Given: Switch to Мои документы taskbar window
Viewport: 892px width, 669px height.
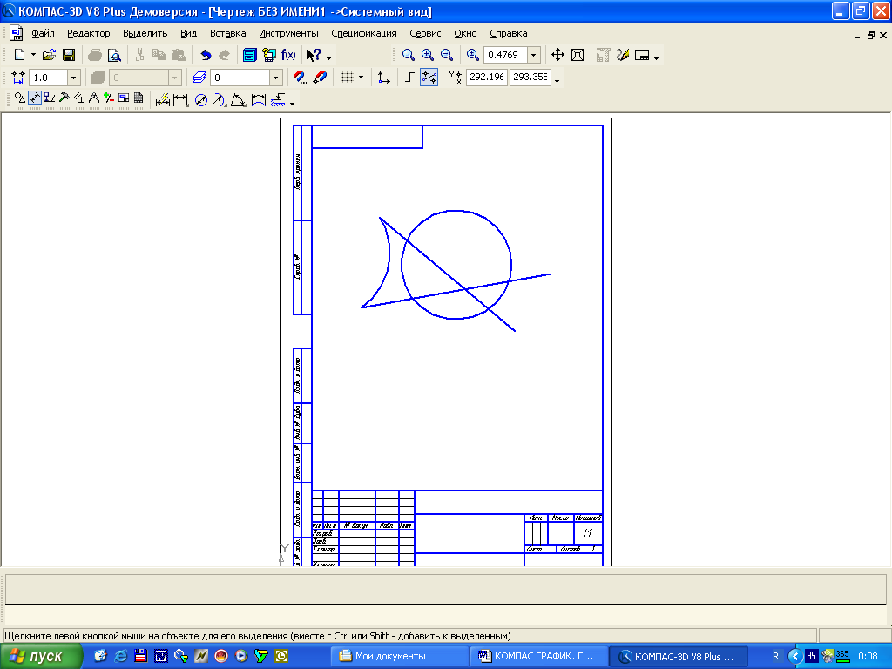Looking at the screenshot, I should (400, 657).
